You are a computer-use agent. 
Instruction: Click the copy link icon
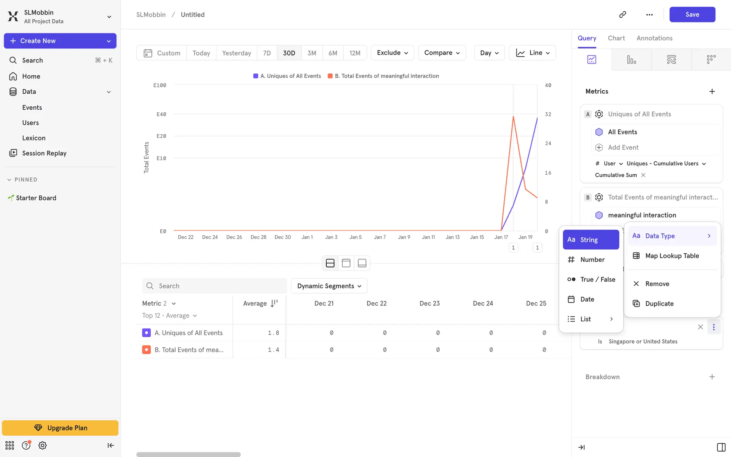(x=622, y=14)
